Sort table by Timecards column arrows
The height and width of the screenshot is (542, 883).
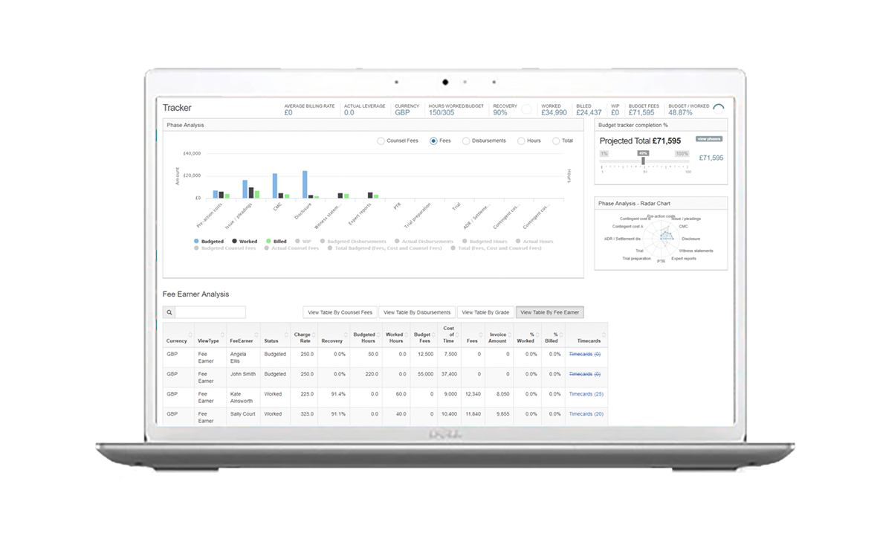pyautogui.click(x=604, y=335)
